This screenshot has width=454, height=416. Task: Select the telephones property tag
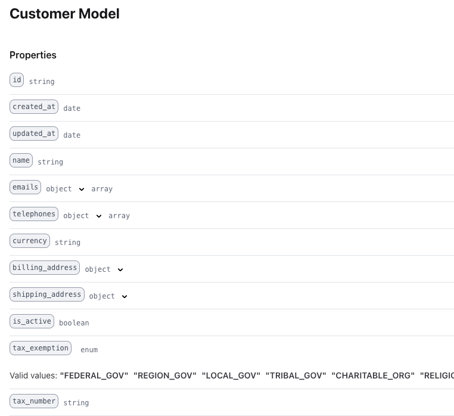(x=34, y=214)
